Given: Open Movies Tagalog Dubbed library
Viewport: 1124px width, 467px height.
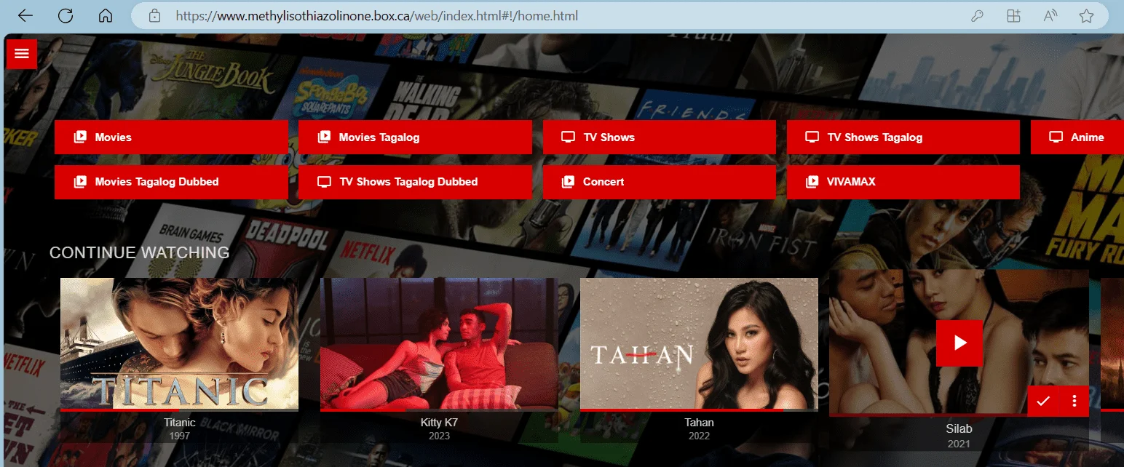Looking at the screenshot, I should (171, 182).
